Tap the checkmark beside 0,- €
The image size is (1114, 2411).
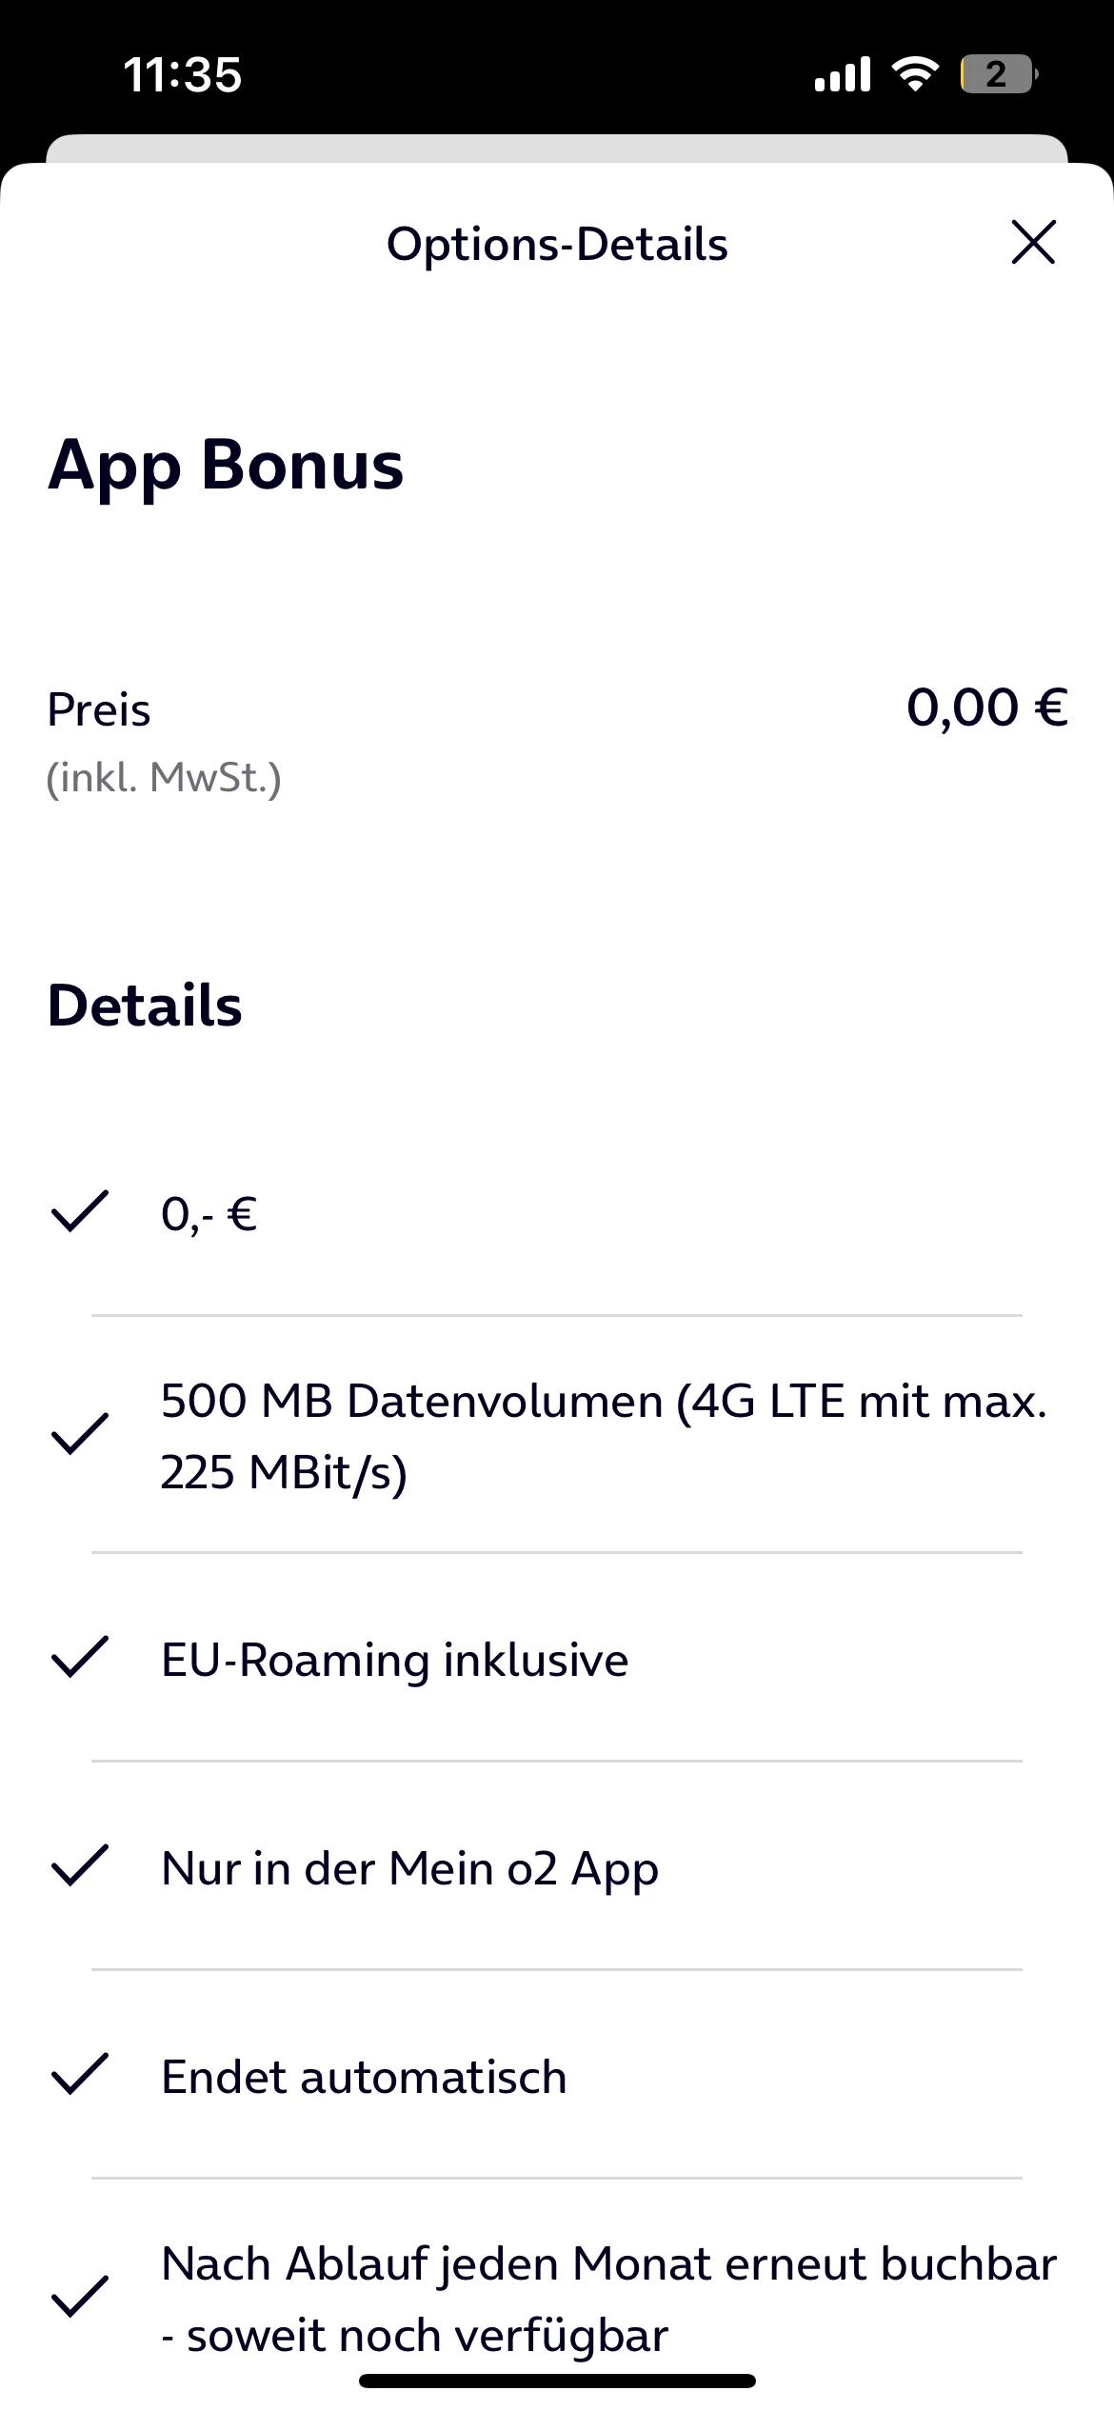tap(79, 1212)
